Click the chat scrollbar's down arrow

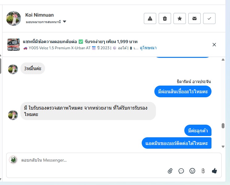coord(223,147)
